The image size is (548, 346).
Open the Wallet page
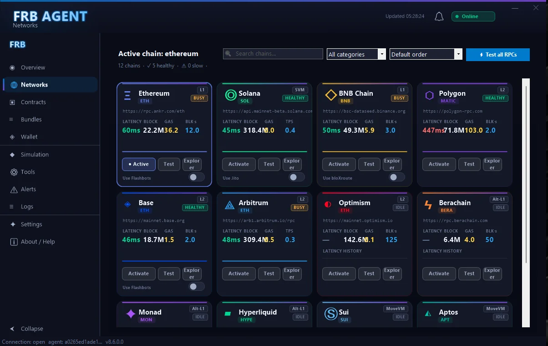[50, 137]
